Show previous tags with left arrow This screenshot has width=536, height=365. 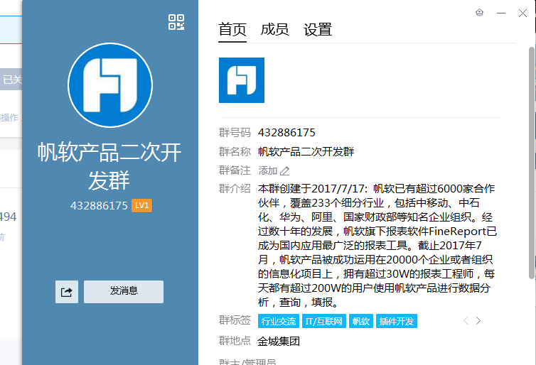pos(466,320)
